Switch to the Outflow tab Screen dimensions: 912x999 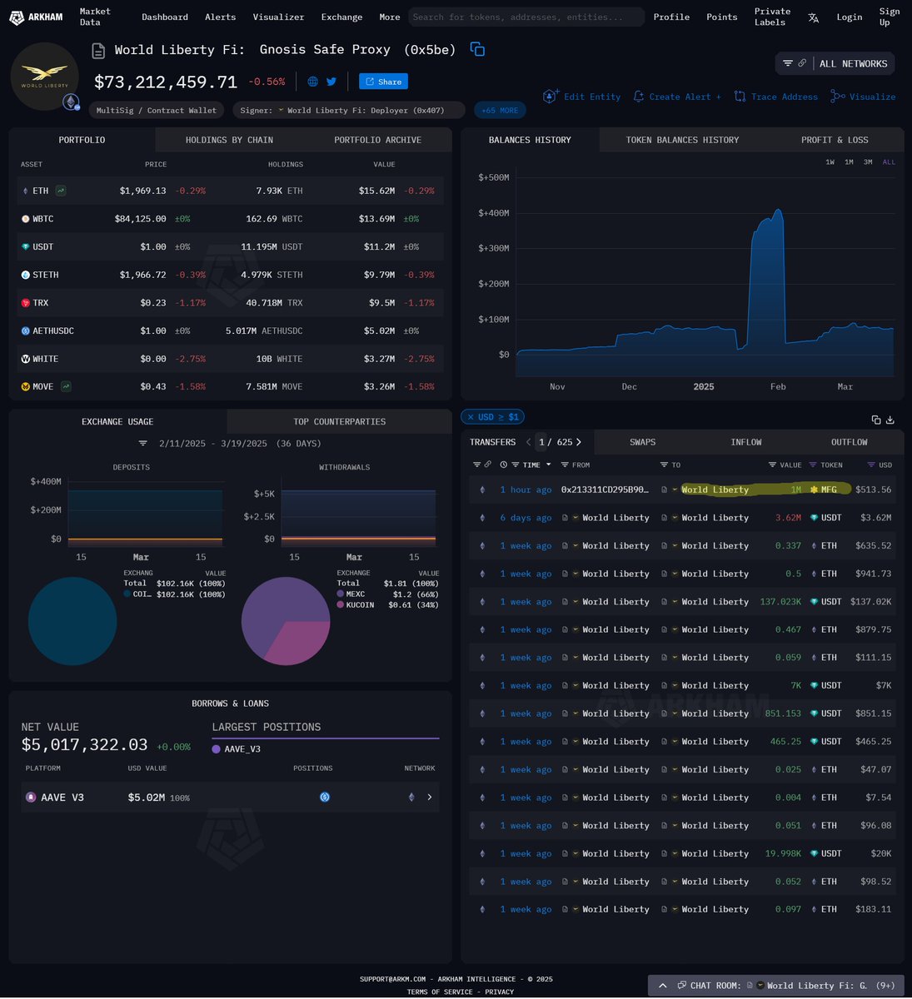(x=850, y=442)
